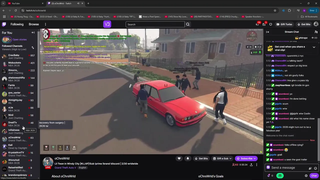Share the oChrsWrld stream

[251, 165]
